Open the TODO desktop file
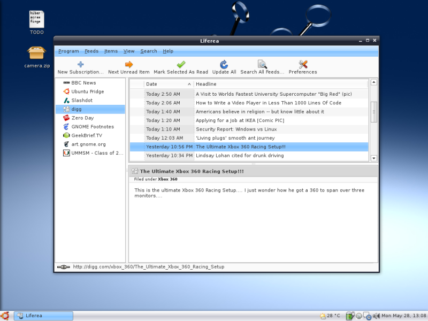428x321 pixels. [36, 22]
